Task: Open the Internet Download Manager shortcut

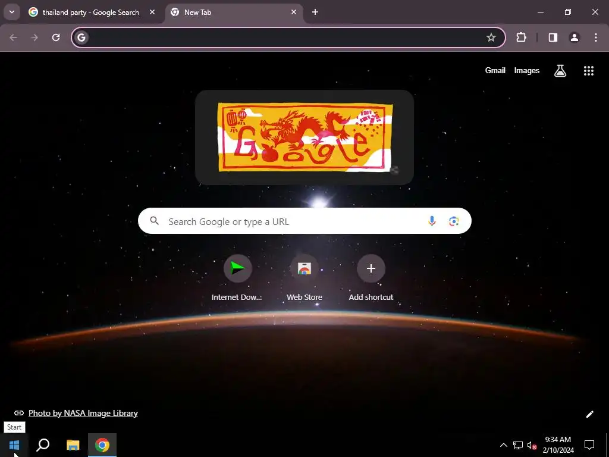Action: tap(237, 278)
